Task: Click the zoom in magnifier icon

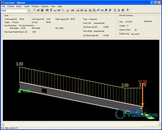Action: pyautogui.click(x=106, y=10)
